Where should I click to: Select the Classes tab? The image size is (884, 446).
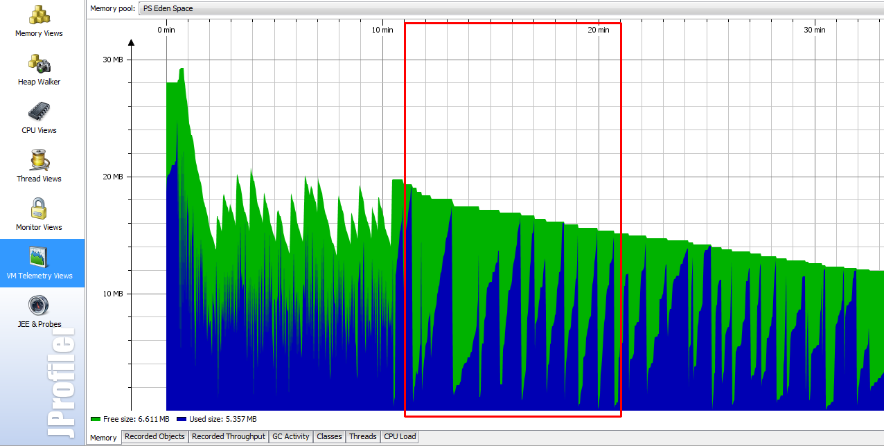point(329,436)
